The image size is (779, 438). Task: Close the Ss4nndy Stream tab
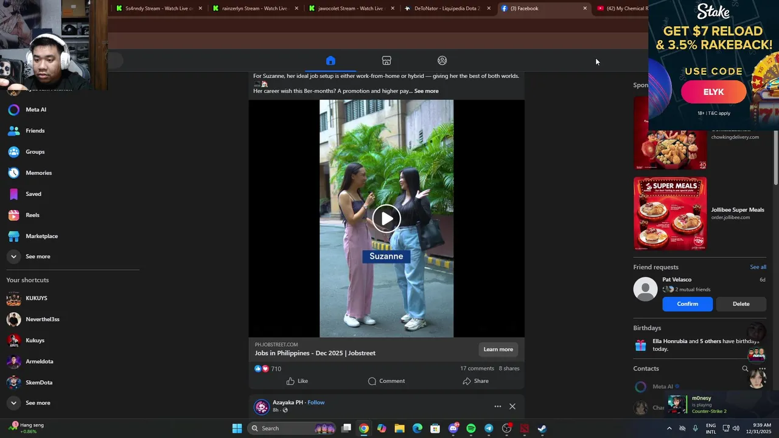[200, 9]
